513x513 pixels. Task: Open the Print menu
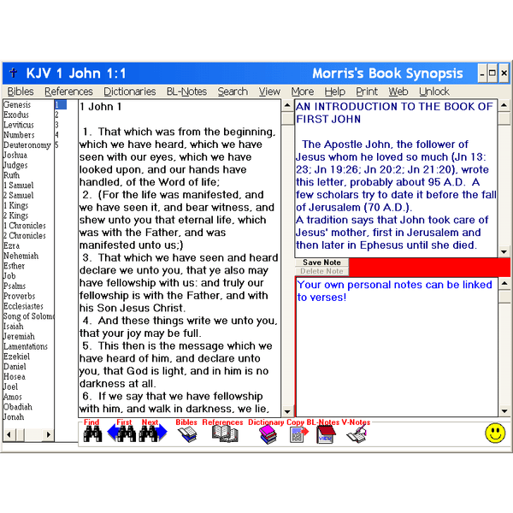367,91
